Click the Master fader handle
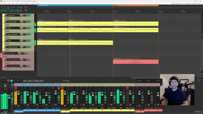The image size is (203, 114). [9, 97]
